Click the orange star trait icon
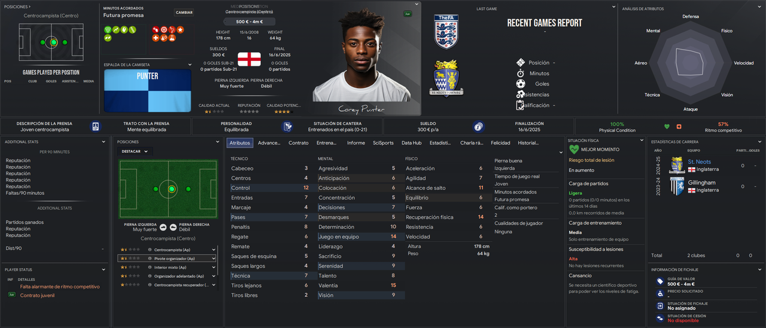The width and height of the screenshot is (766, 328). (180, 29)
